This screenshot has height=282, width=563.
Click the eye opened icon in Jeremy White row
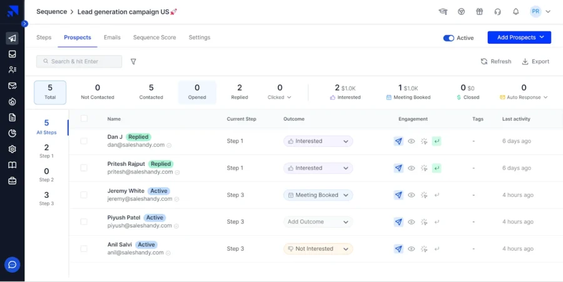click(x=412, y=195)
